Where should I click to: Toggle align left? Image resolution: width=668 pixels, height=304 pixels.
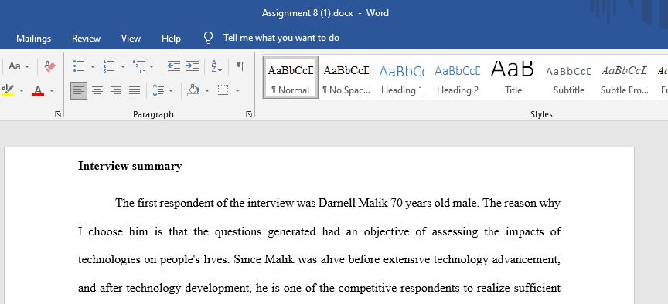pos(79,90)
